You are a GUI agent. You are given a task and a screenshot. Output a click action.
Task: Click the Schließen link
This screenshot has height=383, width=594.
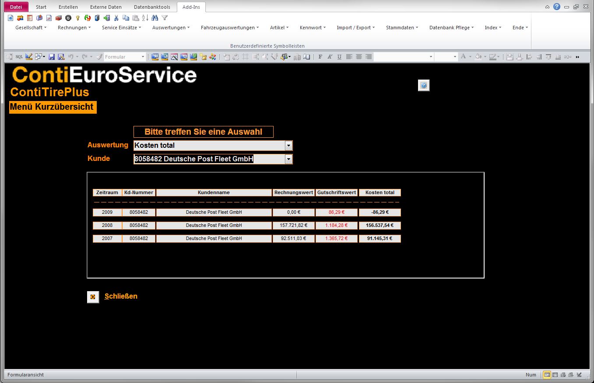(121, 296)
